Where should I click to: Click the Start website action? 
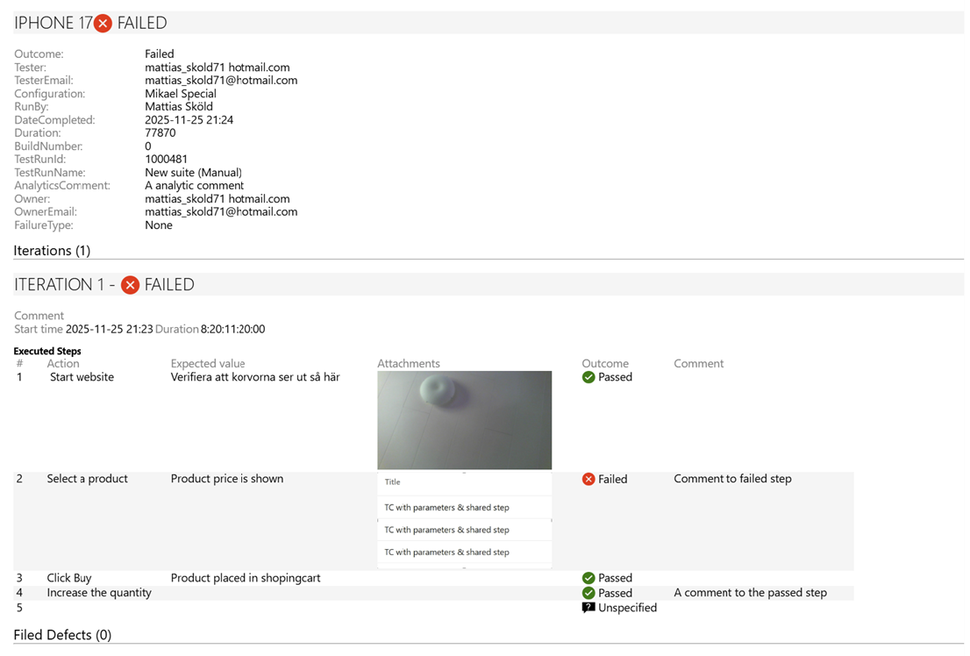pos(82,377)
